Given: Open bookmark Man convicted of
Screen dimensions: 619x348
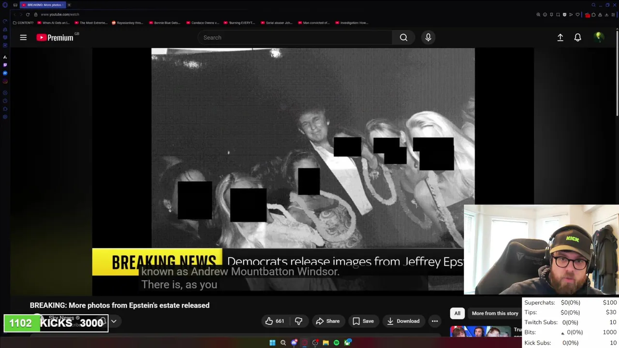Looking at the screenshot, I should tap(314, 23).
